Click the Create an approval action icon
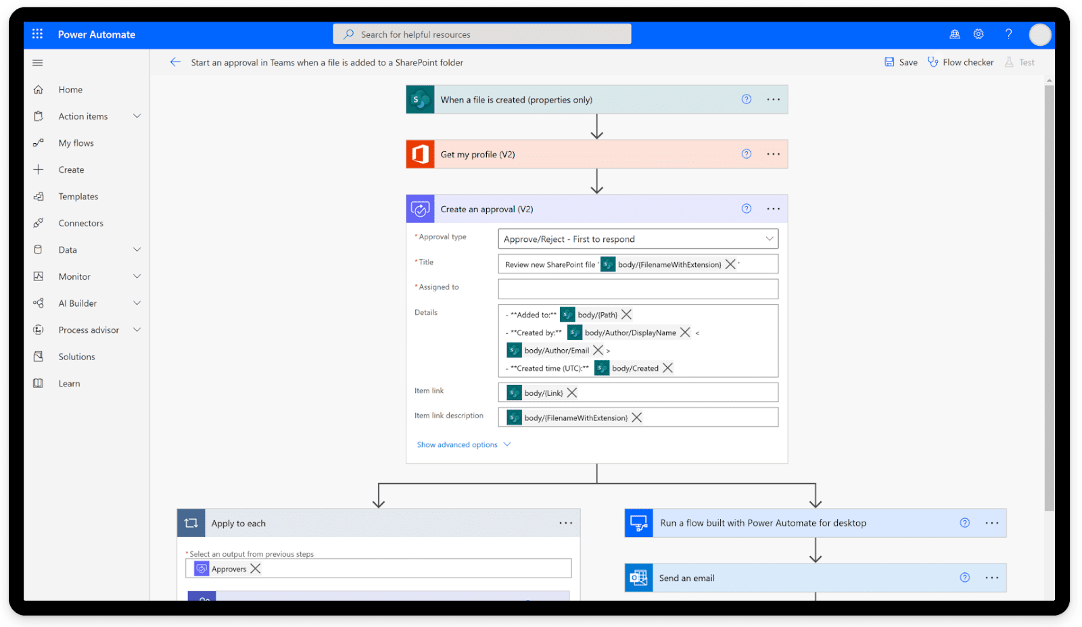The width and height of the screenshot is (1082, 627). [420, 209]
